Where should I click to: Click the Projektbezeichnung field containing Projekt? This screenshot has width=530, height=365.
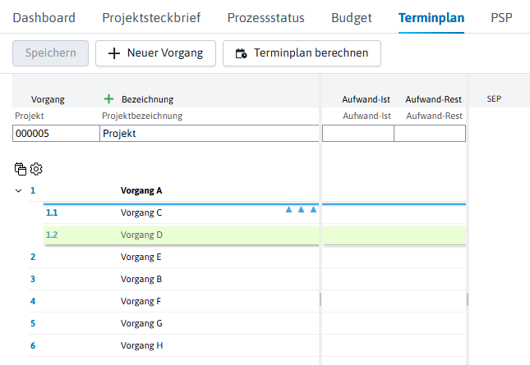210,133
